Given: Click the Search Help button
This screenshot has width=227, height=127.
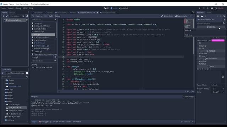Looking at the screenshot, I should click(x=181, y=16).
